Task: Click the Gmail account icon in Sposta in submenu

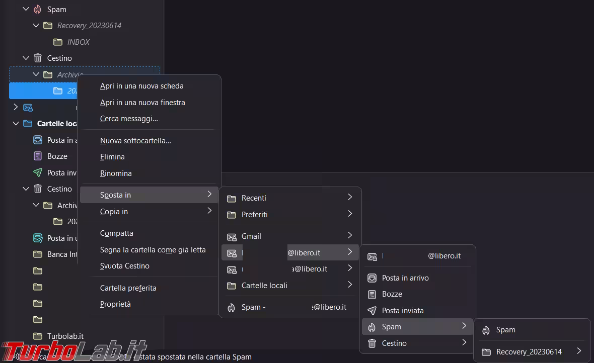Action: pos(232,236)
